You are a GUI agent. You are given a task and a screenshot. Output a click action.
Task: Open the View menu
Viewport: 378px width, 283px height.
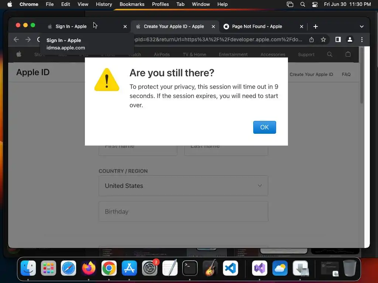[x=83, y=4]
